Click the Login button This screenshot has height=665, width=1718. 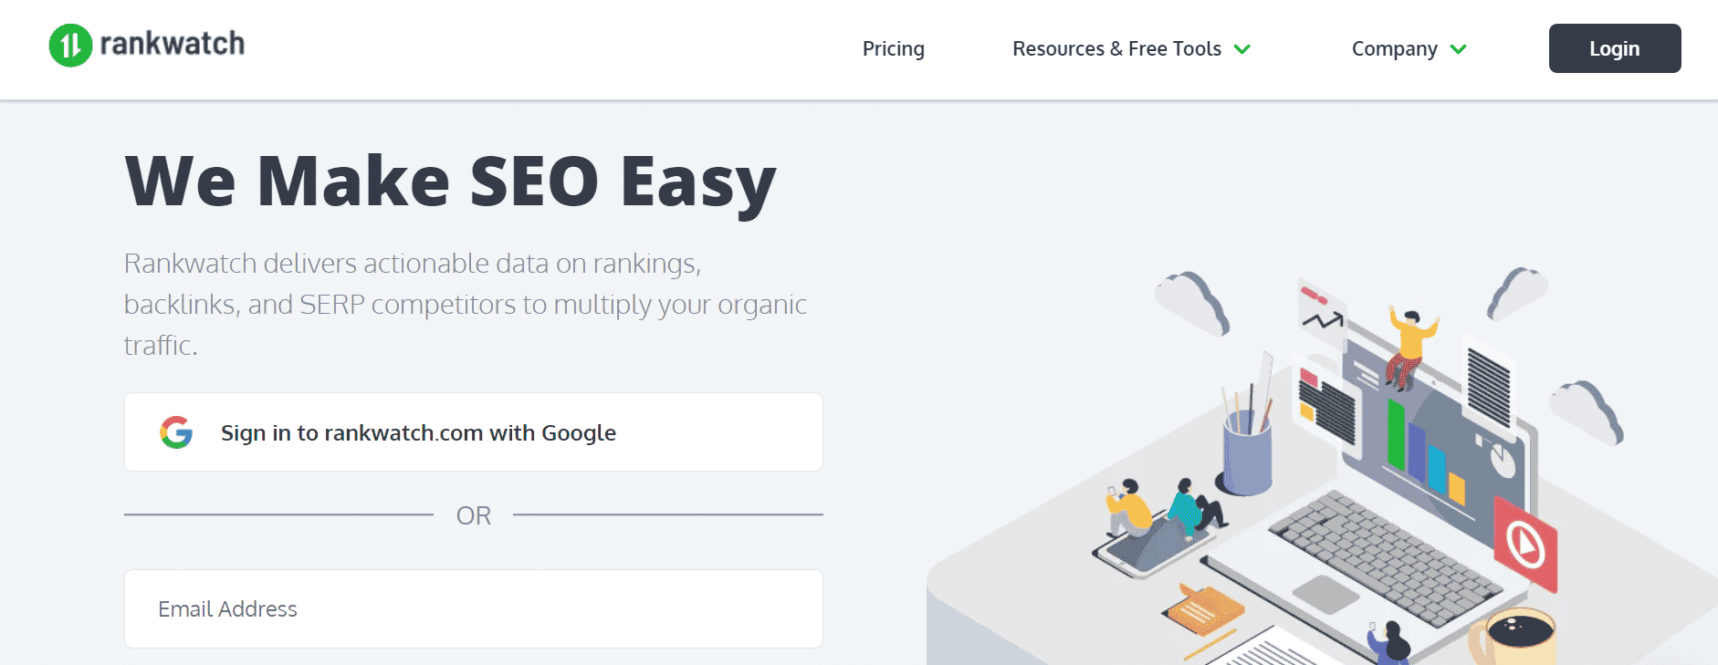(x=1615, y=48)
